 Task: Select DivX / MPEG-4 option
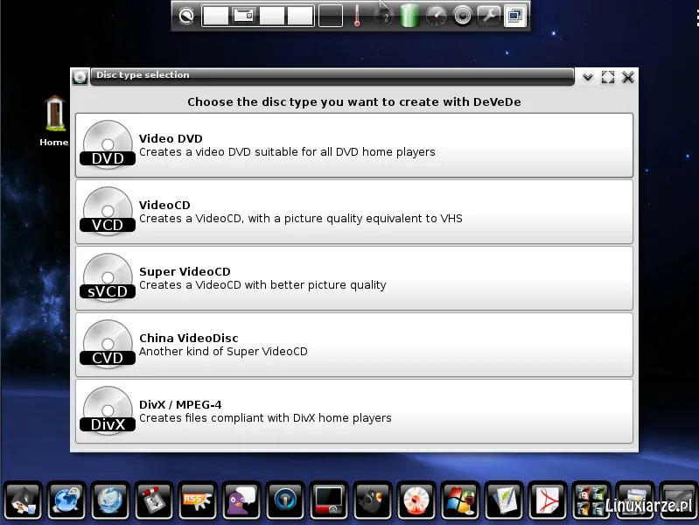pyautogui.click(x=354, y=411)
